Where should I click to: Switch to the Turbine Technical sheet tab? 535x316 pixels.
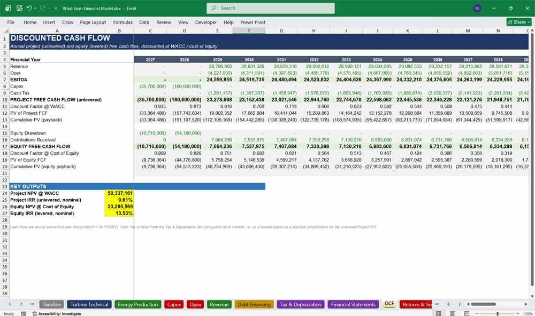point(89,304)
